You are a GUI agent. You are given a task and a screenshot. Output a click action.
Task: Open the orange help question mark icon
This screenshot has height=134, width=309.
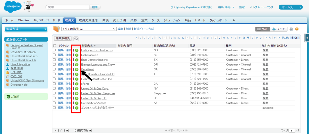297,29
